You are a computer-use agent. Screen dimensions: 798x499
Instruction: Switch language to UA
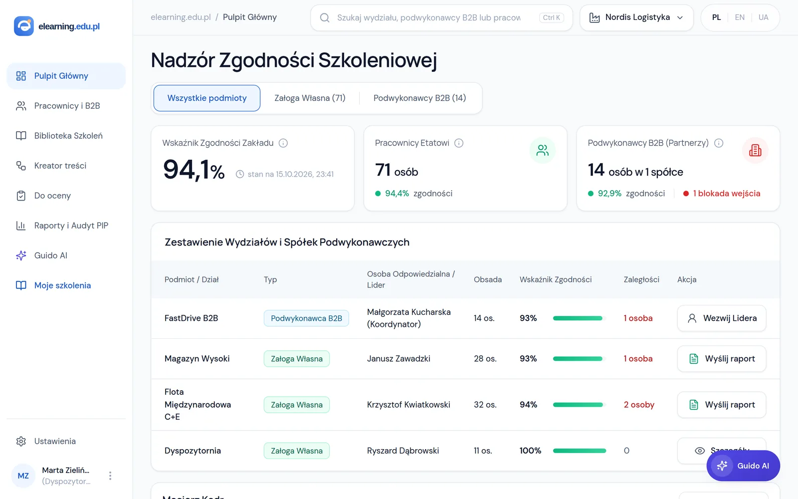763,17
